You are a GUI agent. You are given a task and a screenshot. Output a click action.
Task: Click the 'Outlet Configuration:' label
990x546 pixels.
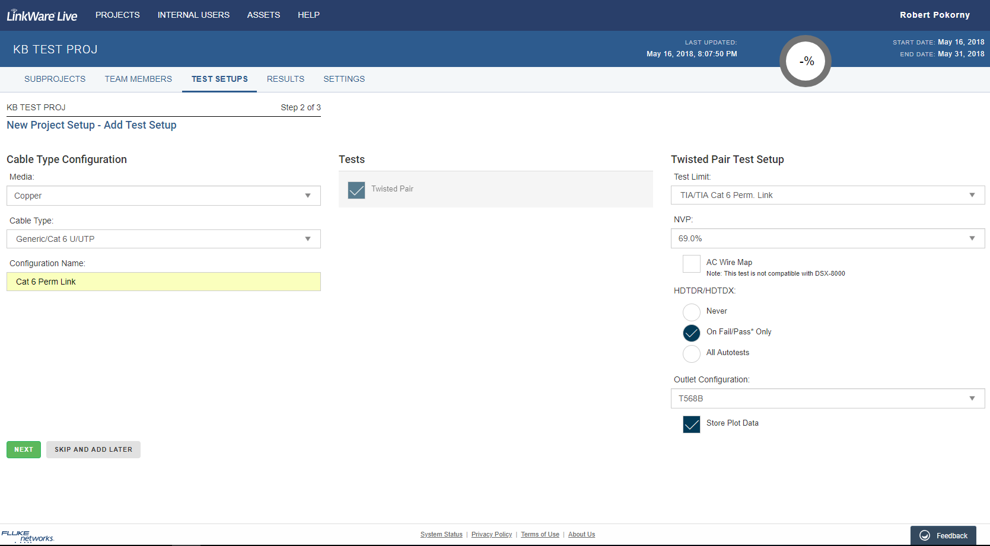712,379
